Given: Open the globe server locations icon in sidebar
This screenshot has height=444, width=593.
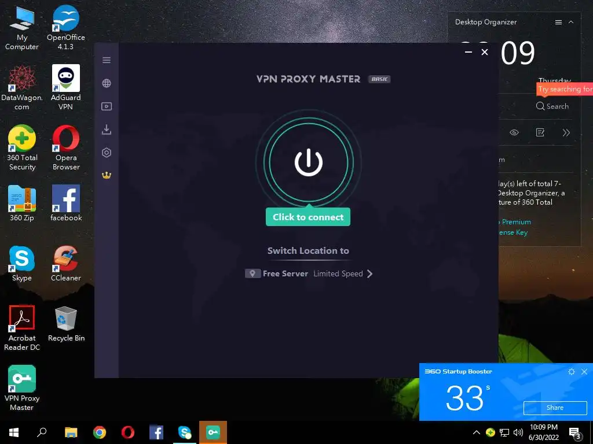Looking at the screenshot, I should click(x=107, y=83).
